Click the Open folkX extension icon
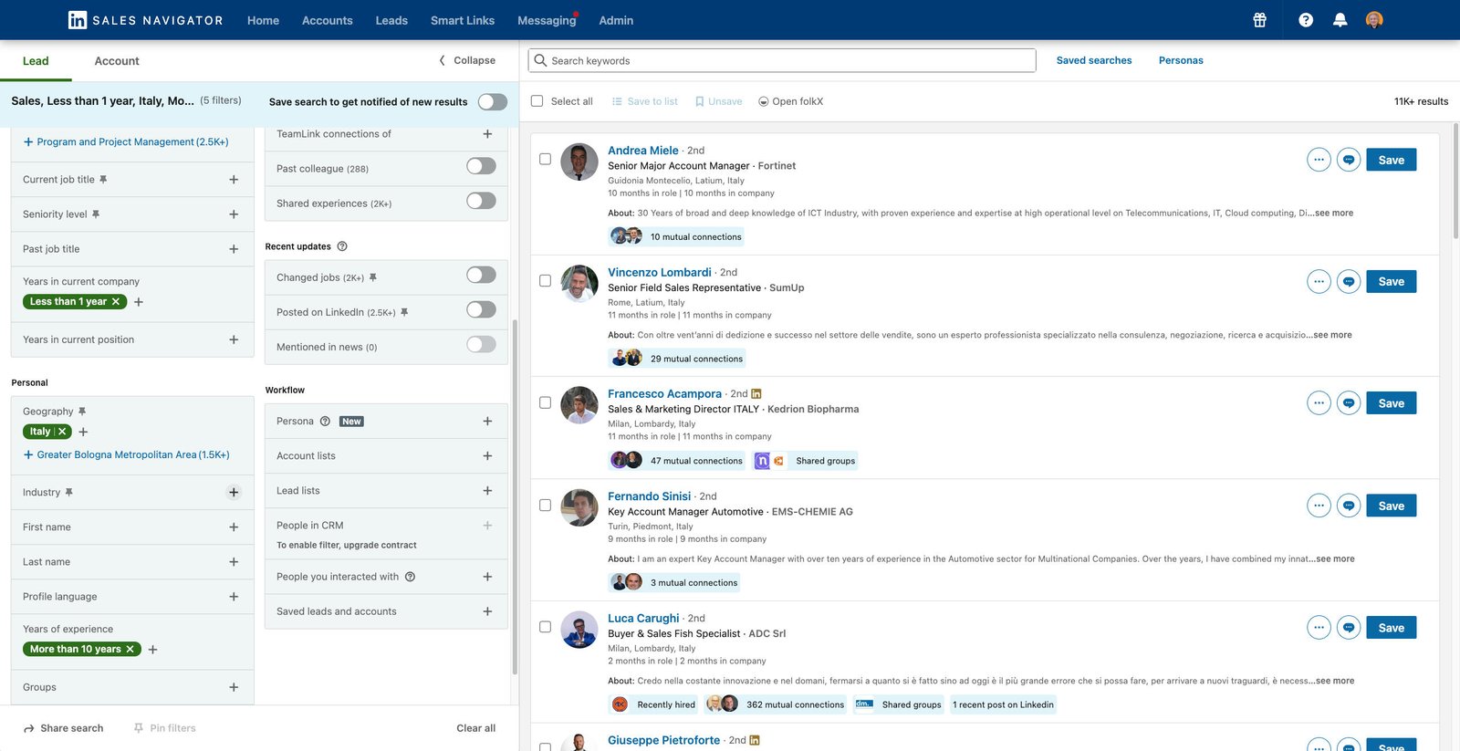 [x=763, y=101]
